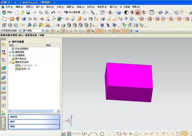Toggle the 基准坐标系 (0) checkbox
The width and height of the screenshot is (192, 136).
(16, 66)
